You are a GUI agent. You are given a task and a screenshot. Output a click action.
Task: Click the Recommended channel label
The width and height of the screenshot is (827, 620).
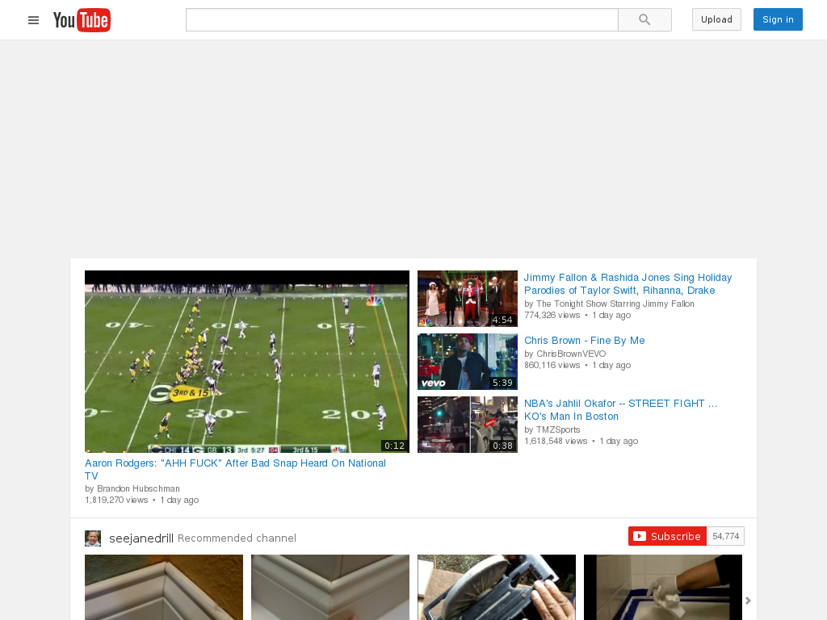point(237,538)
